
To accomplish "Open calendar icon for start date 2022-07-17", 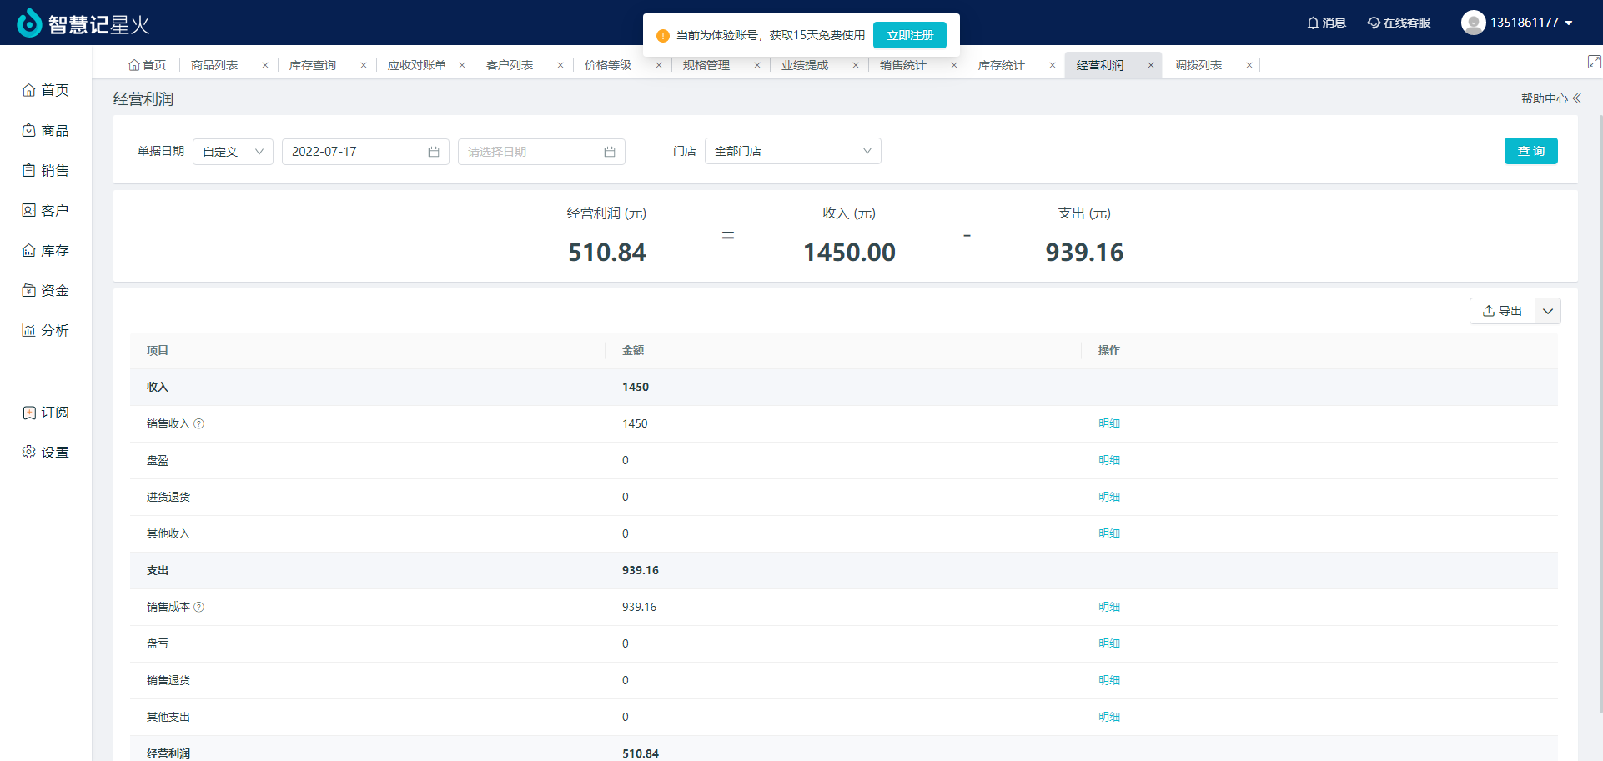I will (x=434, y=152).
